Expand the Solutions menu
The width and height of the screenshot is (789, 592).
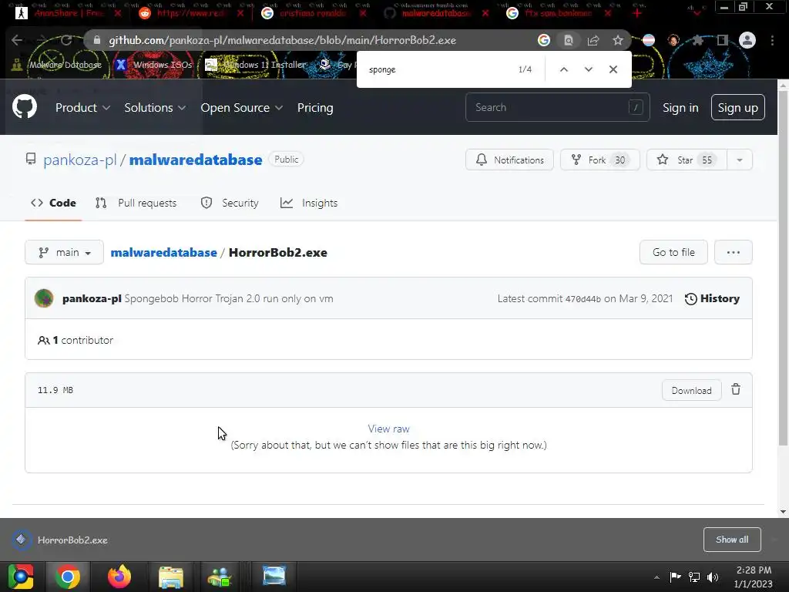point(155,108)
